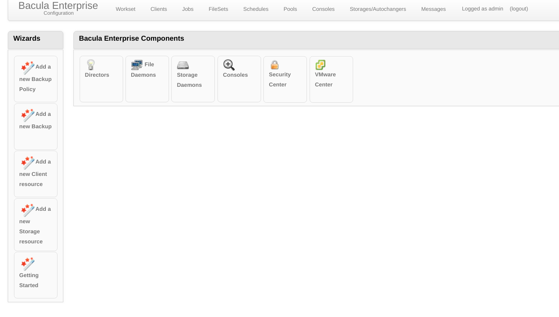Click the Logged as admin text
Image resolution: width=559 pixels, height=317 pixels.
point(482,9)
